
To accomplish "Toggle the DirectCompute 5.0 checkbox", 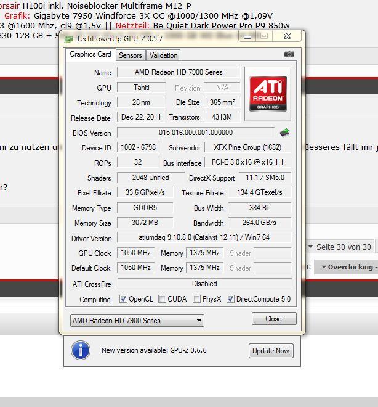I will coord(230,298).
